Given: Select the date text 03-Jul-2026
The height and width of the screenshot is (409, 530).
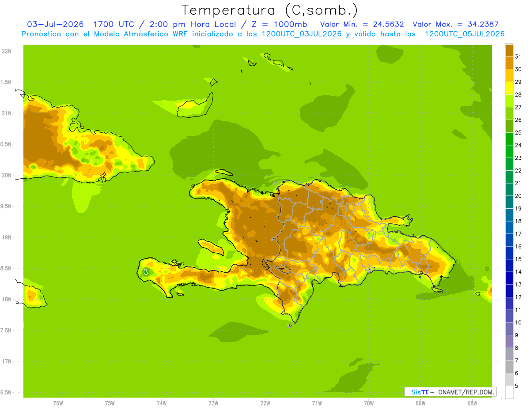Looking at the screenshot, I should (x=56, y=24).
